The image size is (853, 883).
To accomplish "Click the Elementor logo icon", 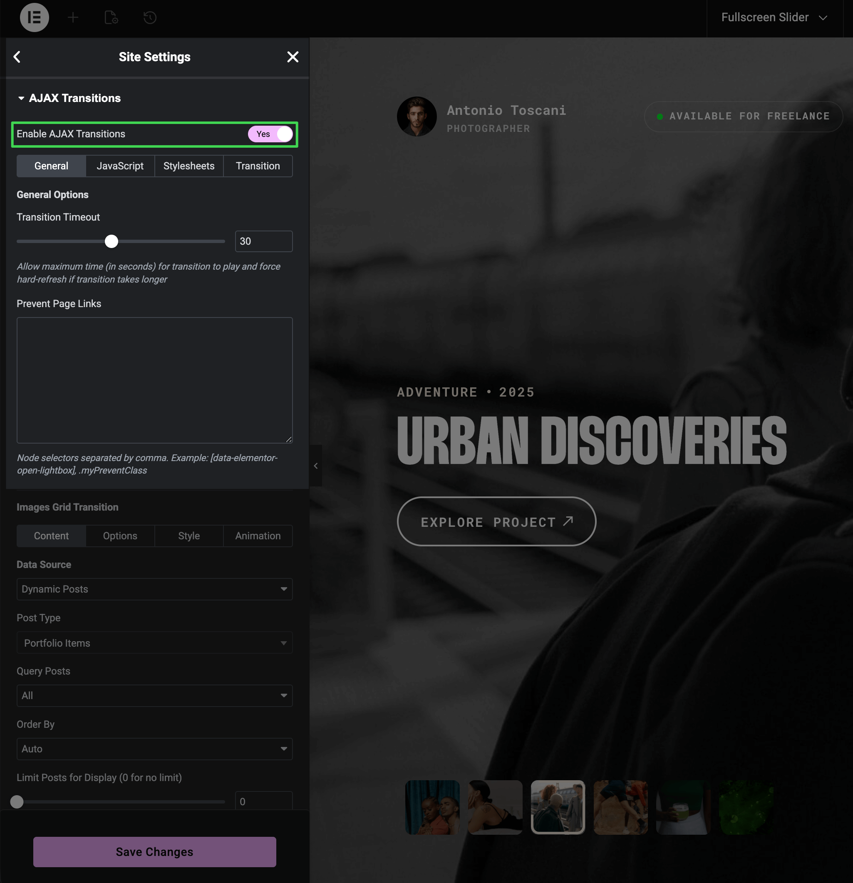I will point(34,17).
